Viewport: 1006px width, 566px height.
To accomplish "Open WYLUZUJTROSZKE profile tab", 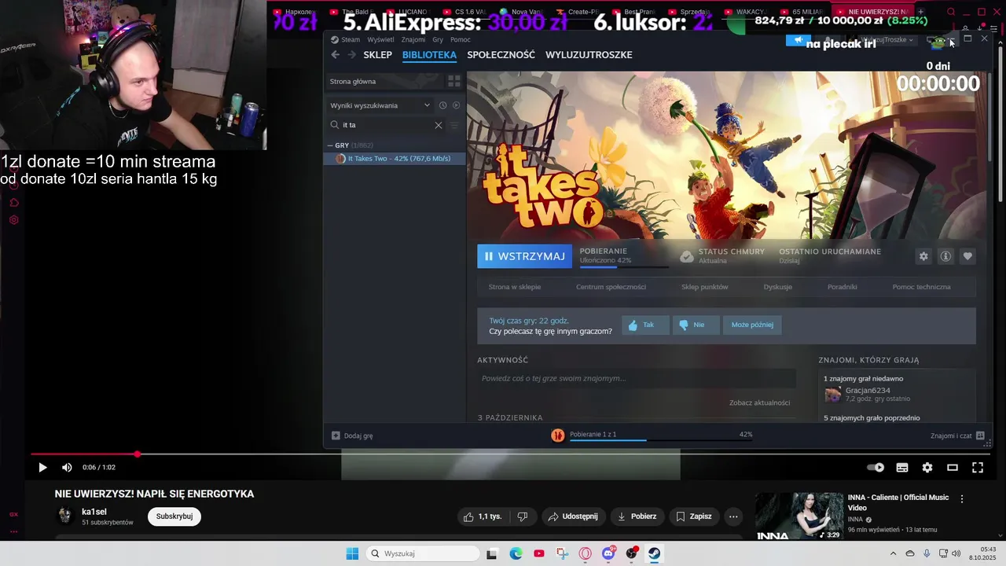I will pyautogui.click(x=589, y=55).
